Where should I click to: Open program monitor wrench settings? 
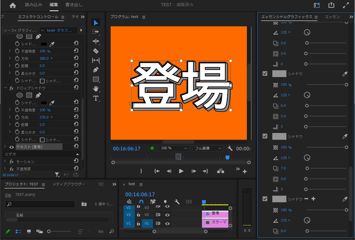tap(230, 148)
